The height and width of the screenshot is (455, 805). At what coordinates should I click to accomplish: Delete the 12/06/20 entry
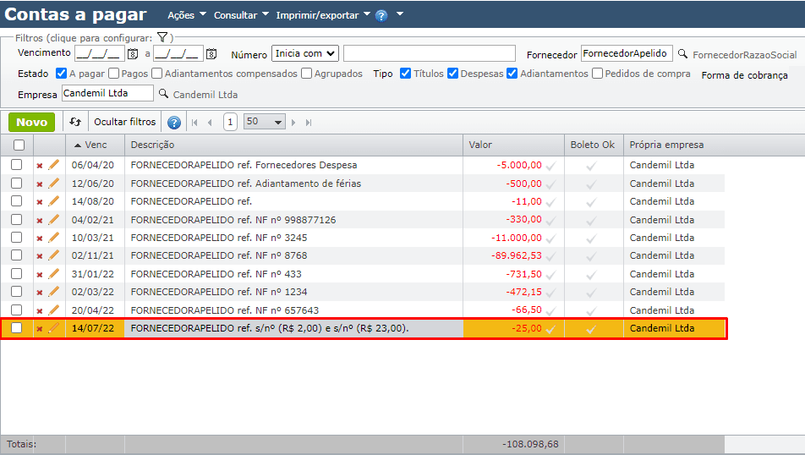point(40,184)
